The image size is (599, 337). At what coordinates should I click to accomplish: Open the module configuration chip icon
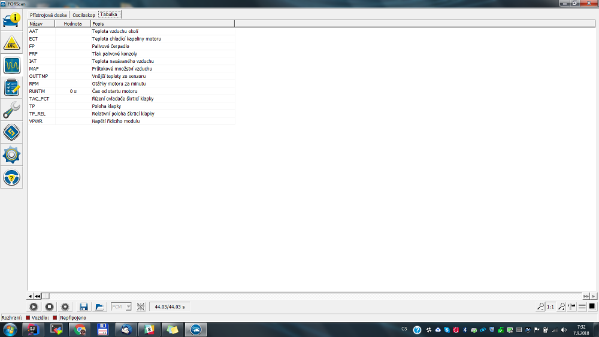coord(12,132)
